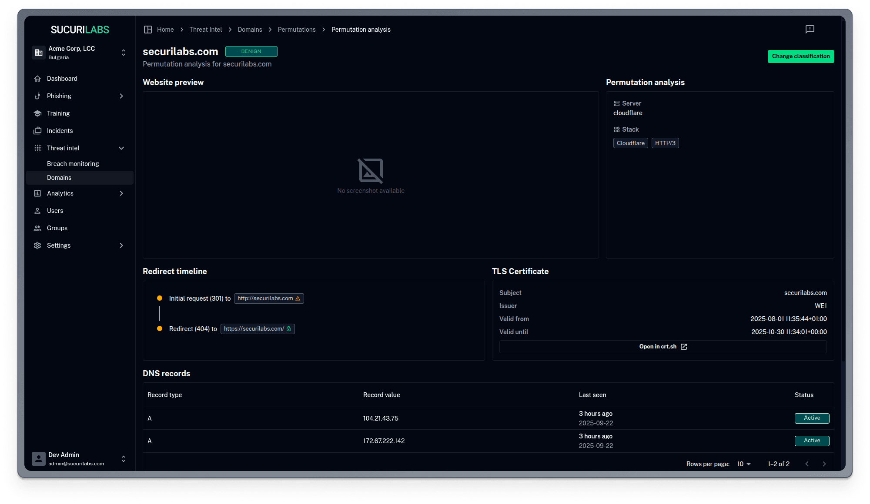Open the Dev Admin account switcher arrows

click(x=124, y=459)
